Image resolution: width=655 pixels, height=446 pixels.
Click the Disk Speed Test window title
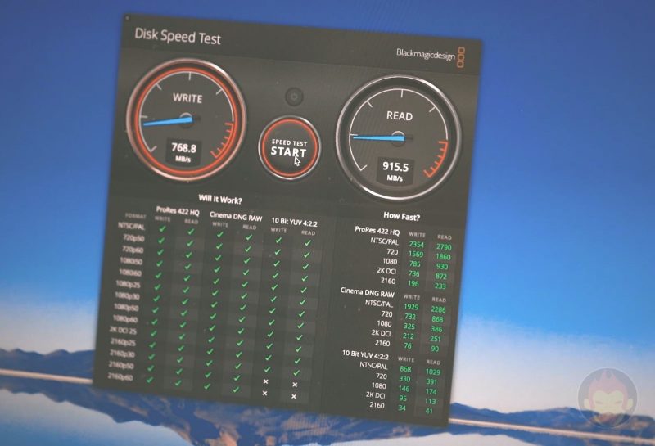coord(178,36)
